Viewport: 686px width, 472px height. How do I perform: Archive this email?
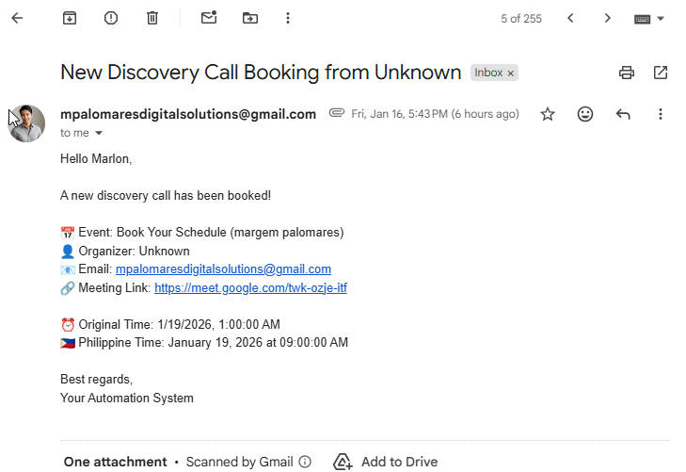70,18
